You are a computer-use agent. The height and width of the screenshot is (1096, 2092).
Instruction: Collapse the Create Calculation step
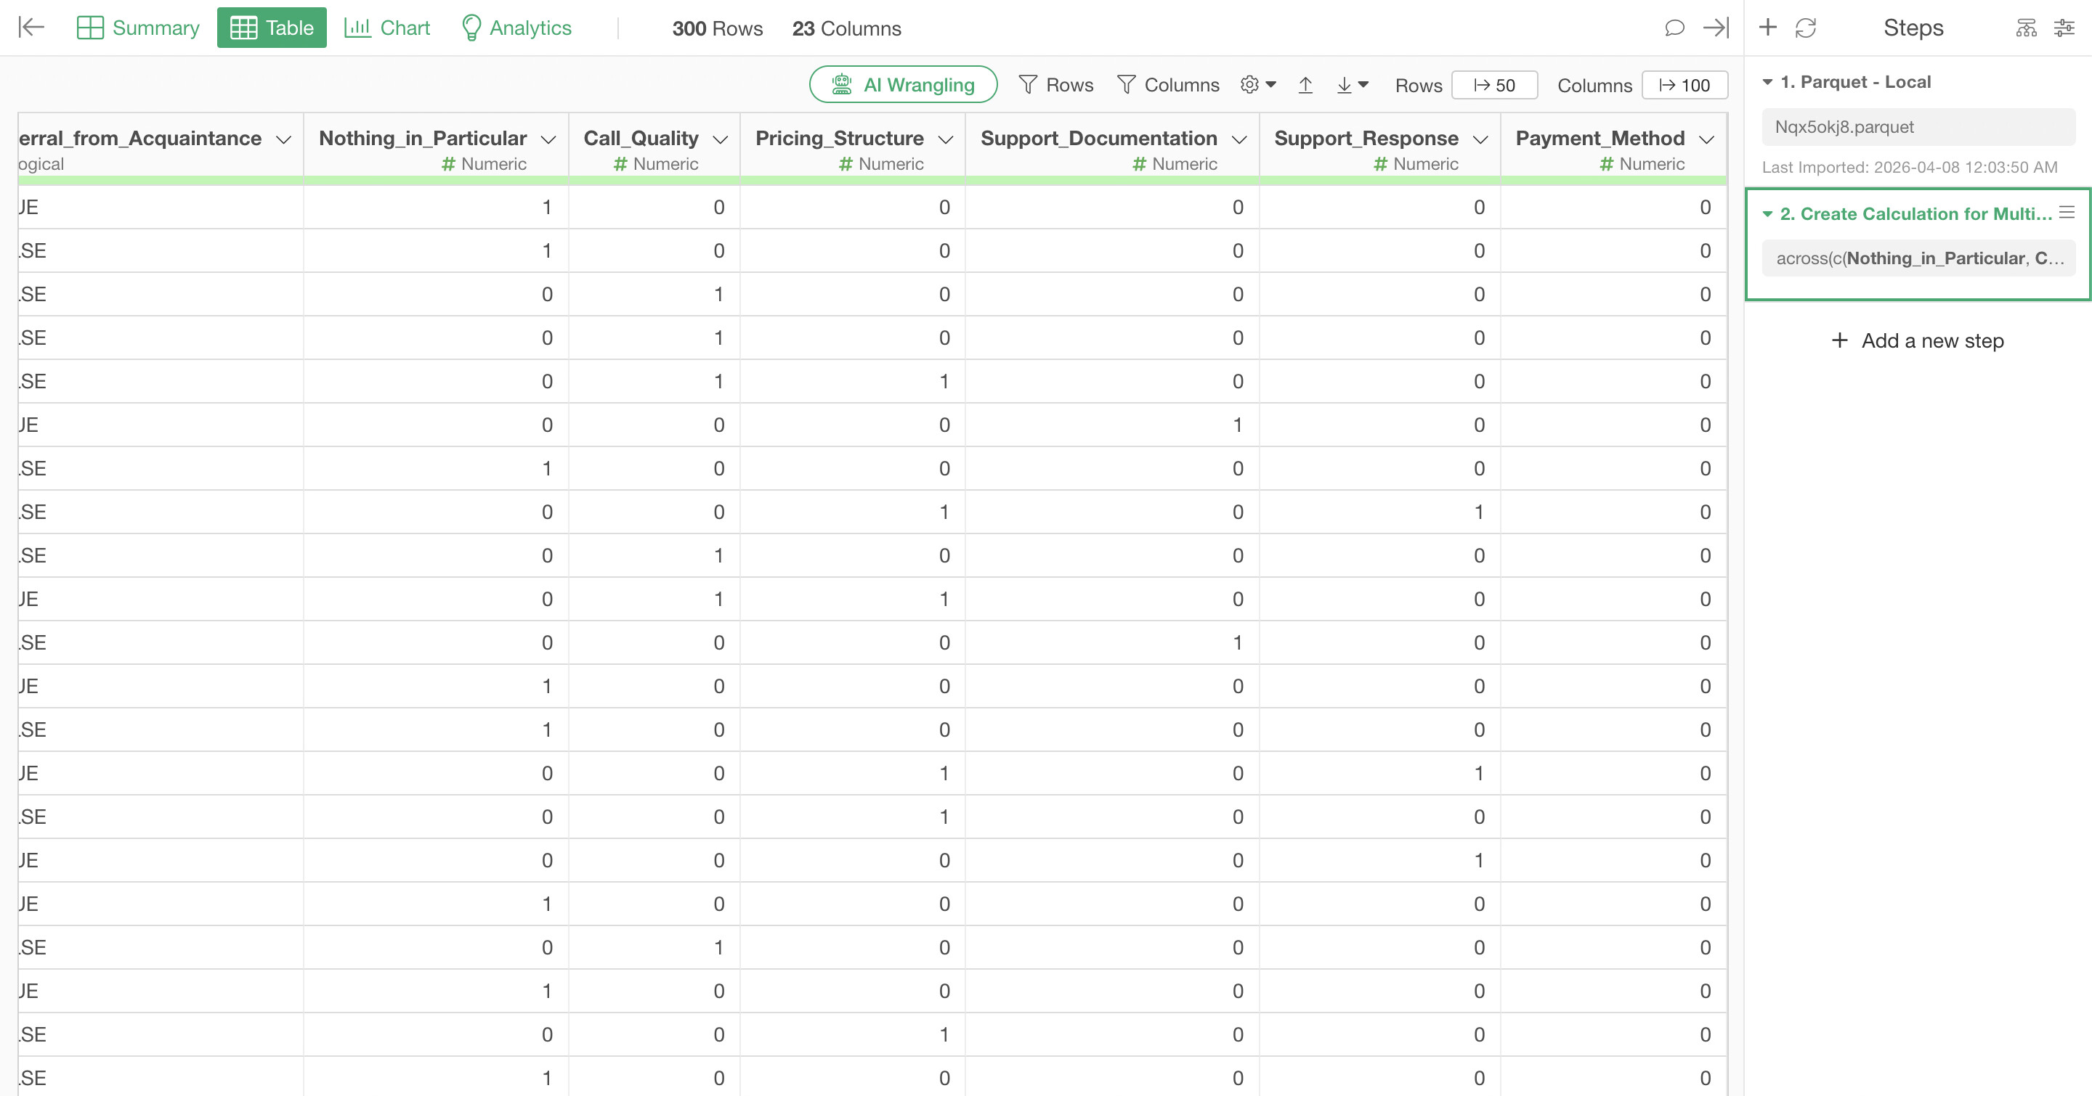(x=1767, y=214)
